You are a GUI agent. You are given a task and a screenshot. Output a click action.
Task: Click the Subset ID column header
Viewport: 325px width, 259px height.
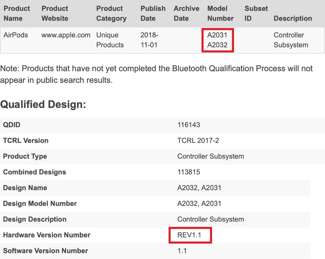(x=256, y=13)
